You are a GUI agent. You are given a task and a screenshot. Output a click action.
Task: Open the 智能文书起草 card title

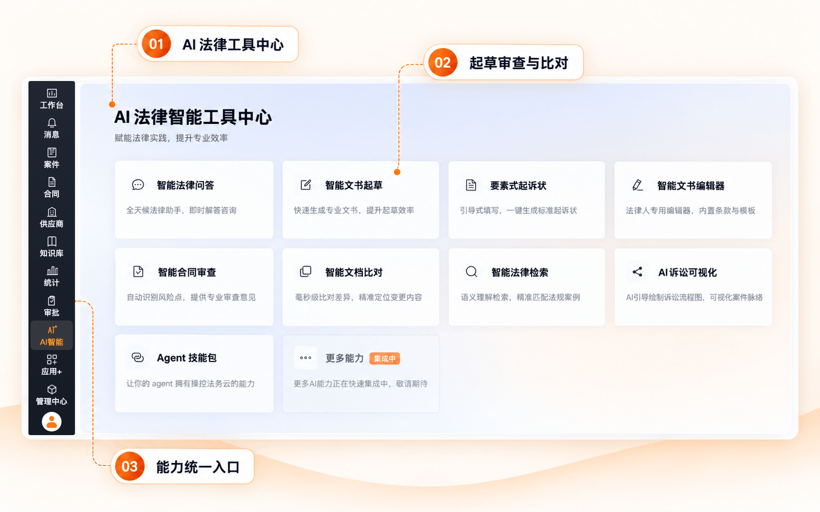click(x=354, y=185)
